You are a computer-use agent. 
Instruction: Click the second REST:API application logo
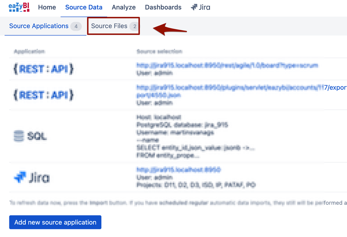(x=43, y=95)
